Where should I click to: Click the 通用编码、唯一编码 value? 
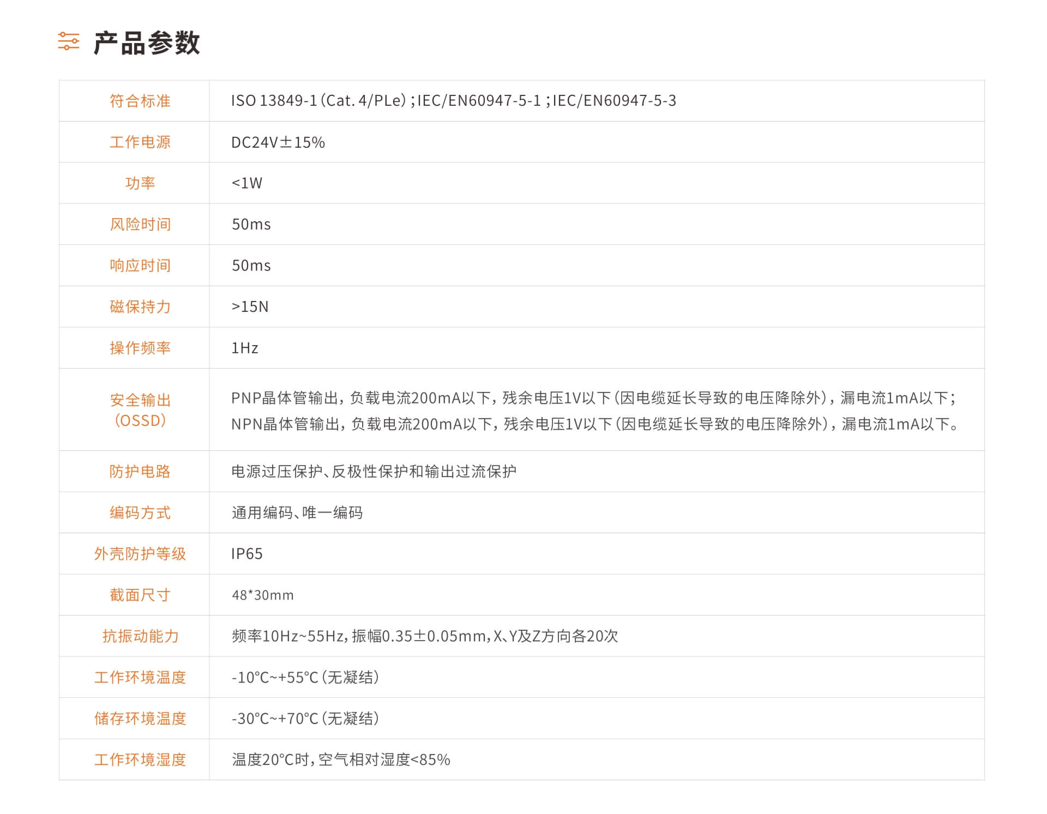point(297,512)
